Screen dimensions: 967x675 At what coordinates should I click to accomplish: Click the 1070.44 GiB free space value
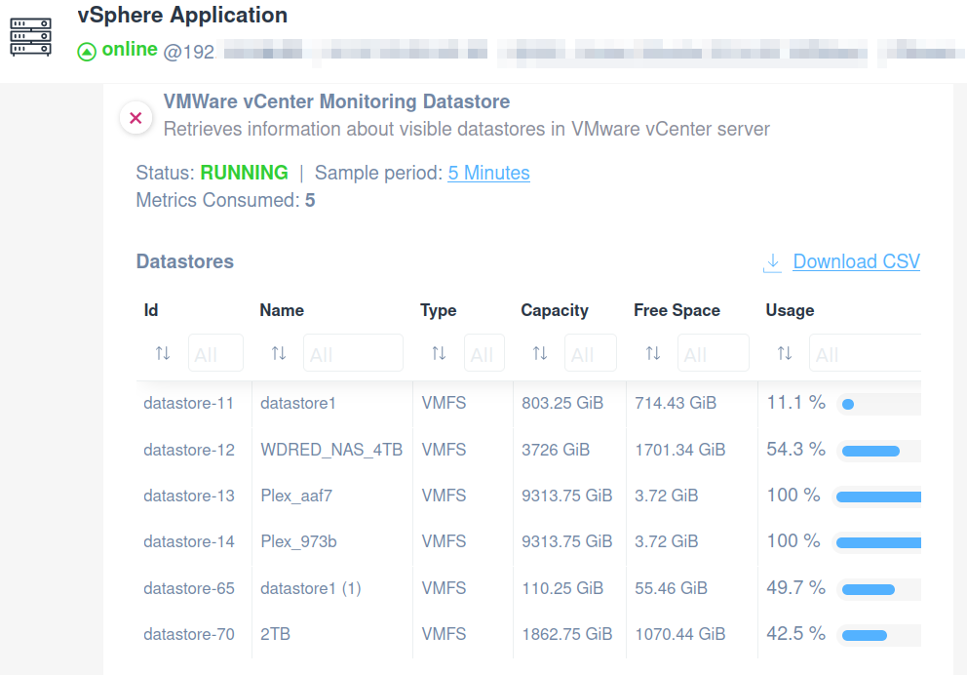point(680,634)
